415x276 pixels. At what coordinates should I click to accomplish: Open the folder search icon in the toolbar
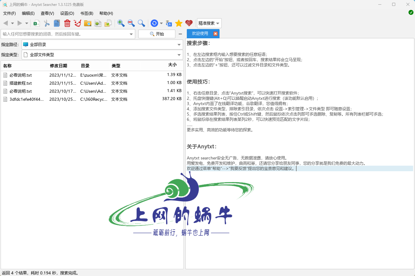[x=88, y=23]
